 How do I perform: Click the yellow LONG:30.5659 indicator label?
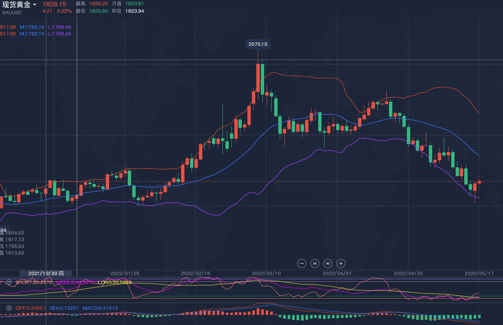click(115, 282)
